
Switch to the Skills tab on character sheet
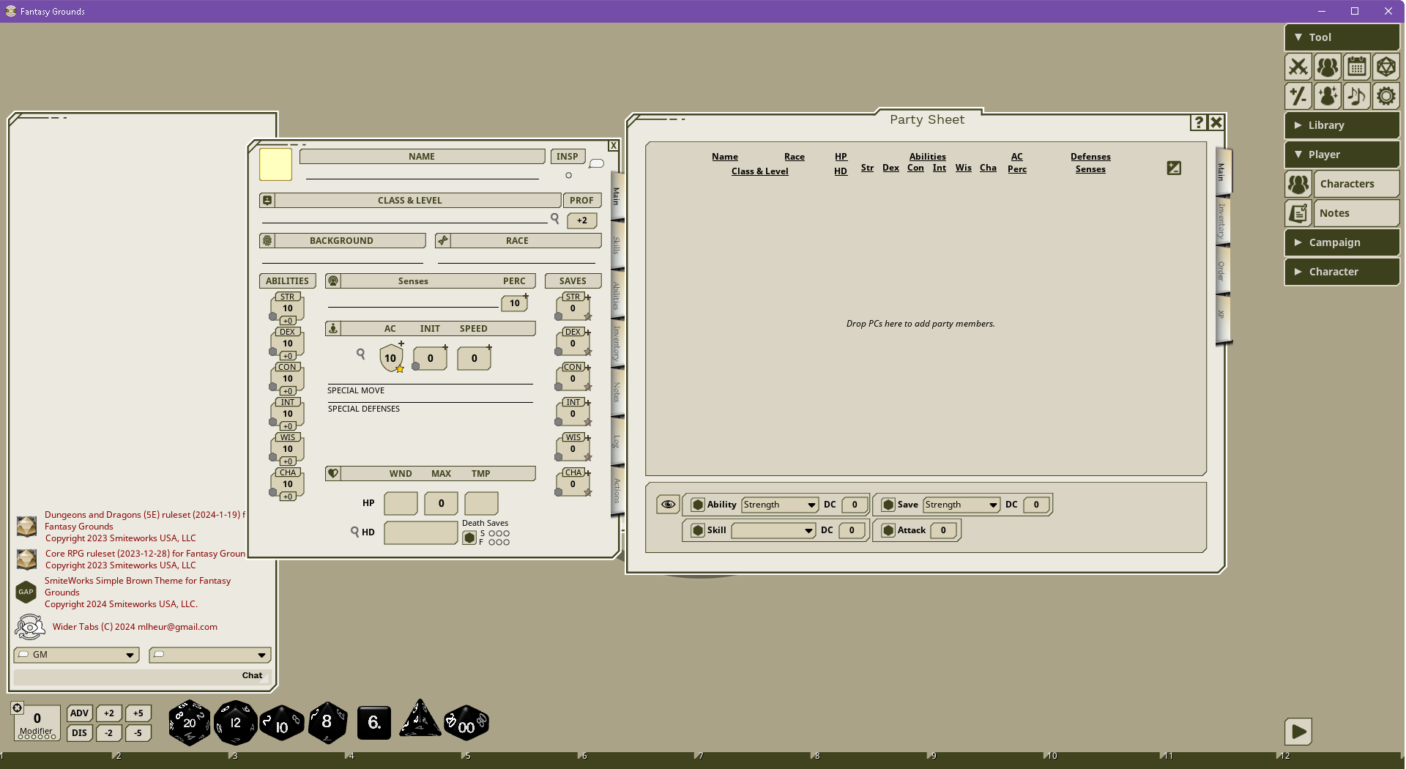[617, 245]
